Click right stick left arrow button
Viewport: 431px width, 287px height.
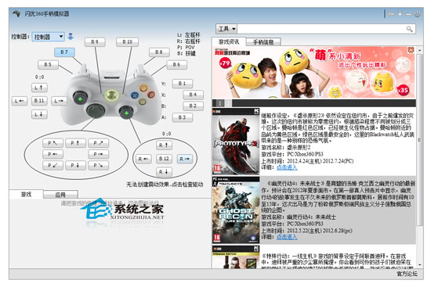pyautogui.click(x=143, y=159)
